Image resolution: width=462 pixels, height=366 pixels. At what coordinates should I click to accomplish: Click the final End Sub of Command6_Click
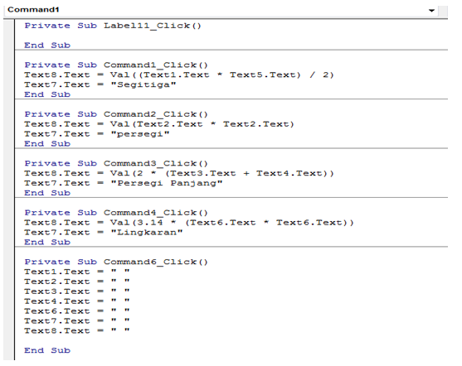pyautogui.click(x=47, y=350)
